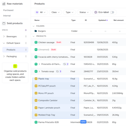Viewport: 126px width, 126px height.
Task: Click the Tomato soup product icon
Action: pos(36,71)
